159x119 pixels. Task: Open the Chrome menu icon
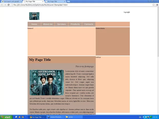[157, 5]
